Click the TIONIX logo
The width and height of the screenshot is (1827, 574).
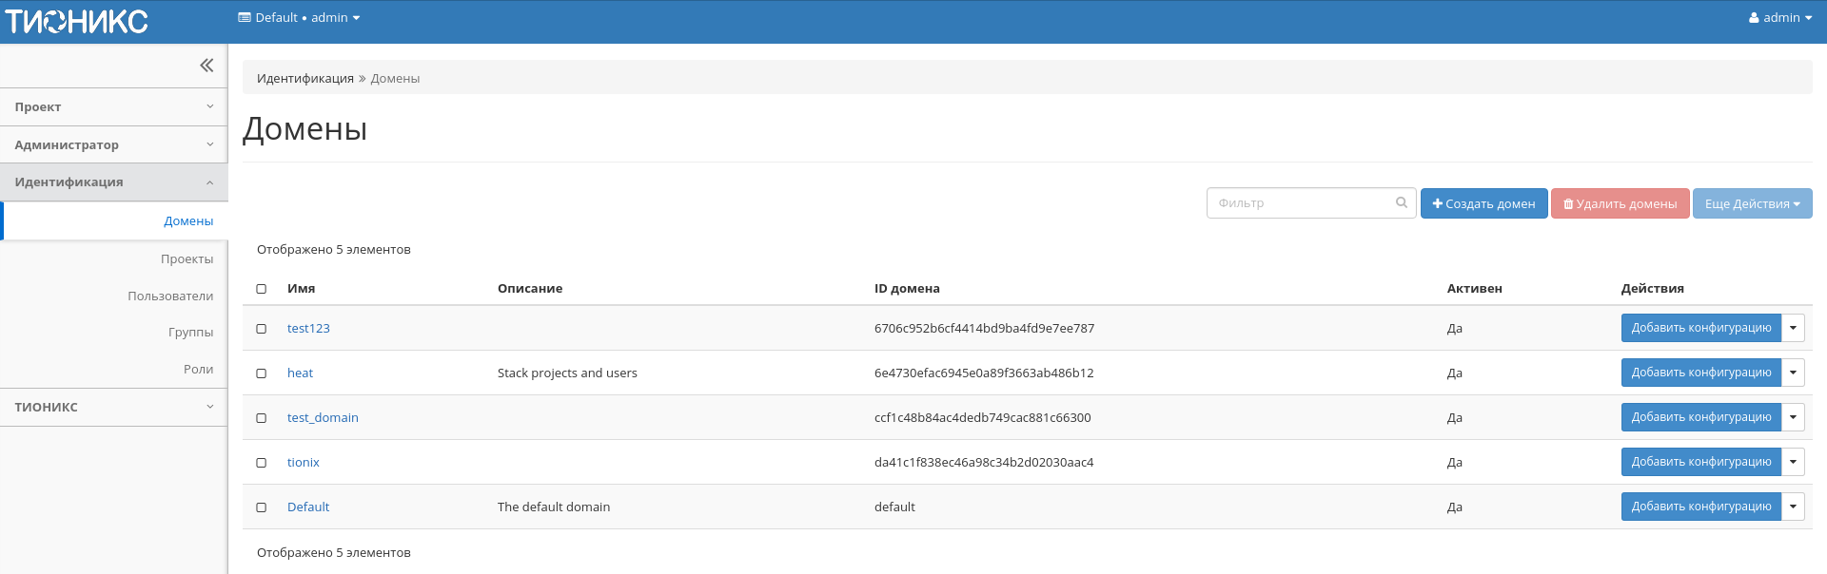point(77,21)
